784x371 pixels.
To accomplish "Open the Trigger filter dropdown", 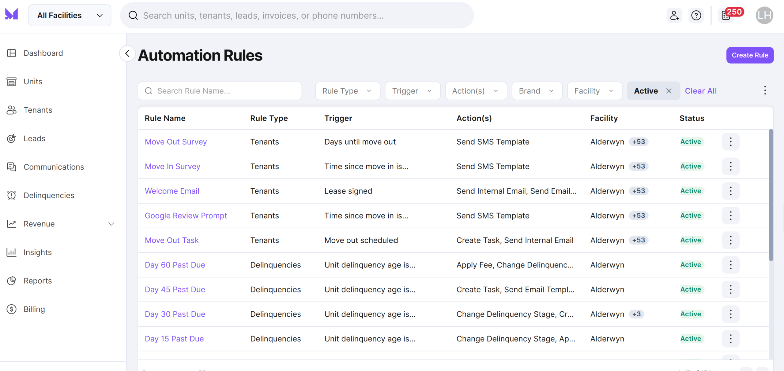I will 413,91.
